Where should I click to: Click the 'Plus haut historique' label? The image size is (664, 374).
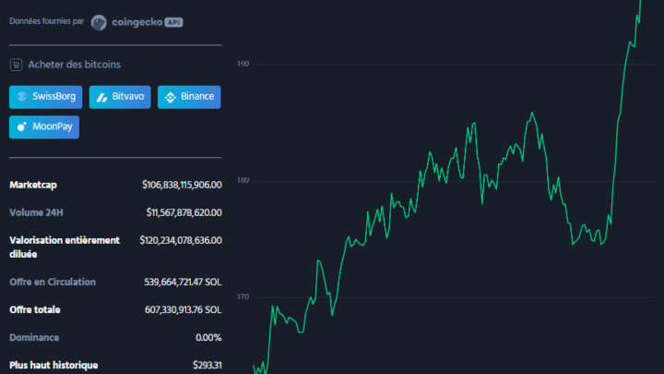click(x=53, y=366)
